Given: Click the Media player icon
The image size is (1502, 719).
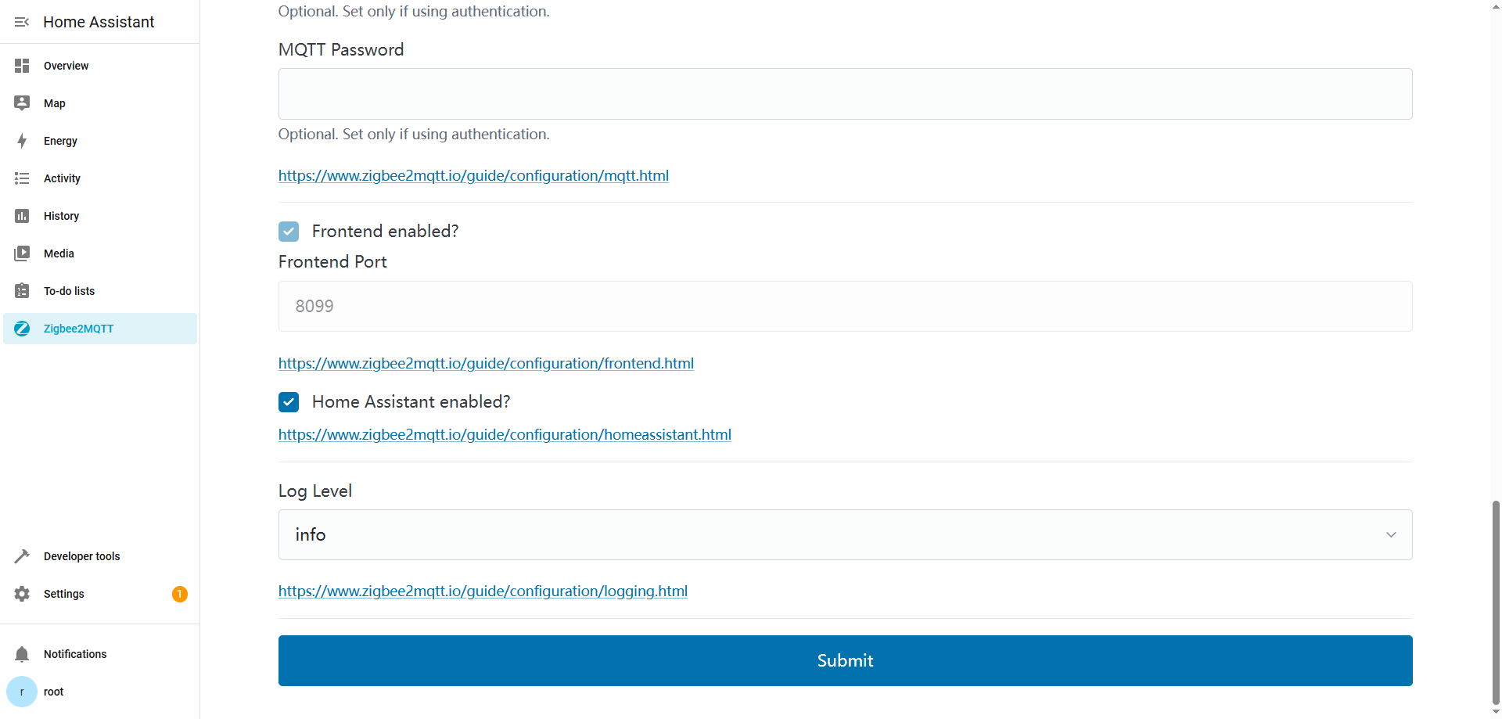Looking at the screenshot, I should point(22,253).
